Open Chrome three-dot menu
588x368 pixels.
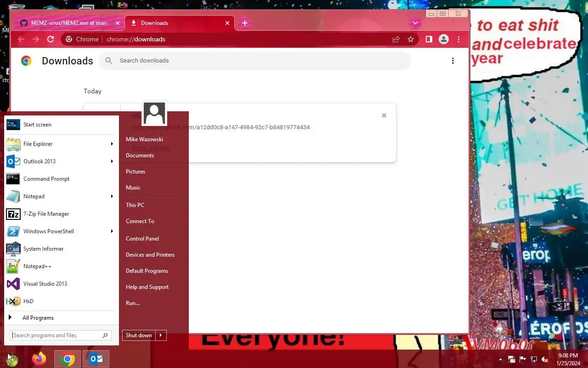pyautogui.click(x=459, y=39)
